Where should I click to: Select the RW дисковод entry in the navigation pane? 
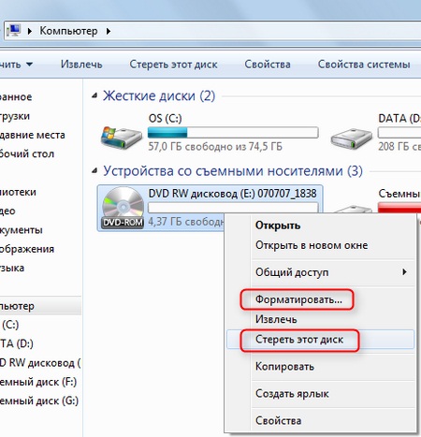[40, 363]
